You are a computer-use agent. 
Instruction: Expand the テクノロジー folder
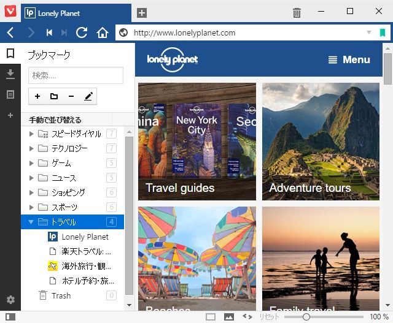point(31,148)
